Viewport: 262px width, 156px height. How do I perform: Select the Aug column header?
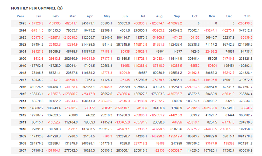click(159, 16)
